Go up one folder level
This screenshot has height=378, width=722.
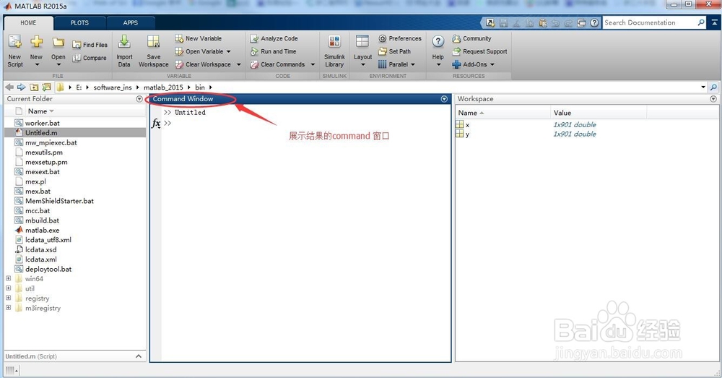[x=34, y=87]
